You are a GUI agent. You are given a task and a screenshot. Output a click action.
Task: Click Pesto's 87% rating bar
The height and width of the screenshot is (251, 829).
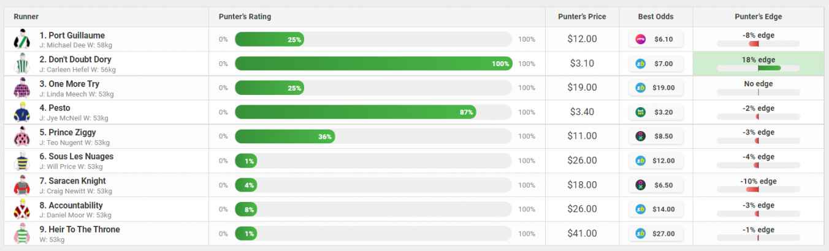point(356,112)
